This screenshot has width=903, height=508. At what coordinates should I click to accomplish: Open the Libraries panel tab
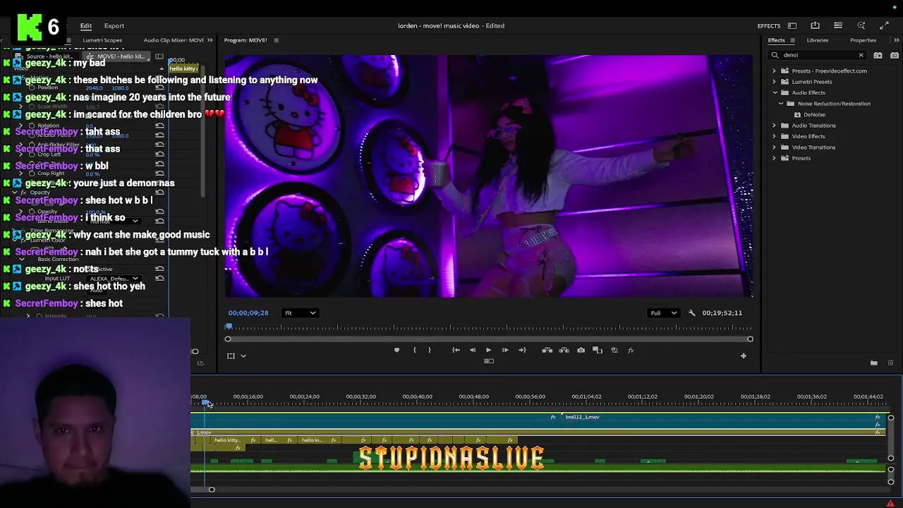click(x=818, y=40)
